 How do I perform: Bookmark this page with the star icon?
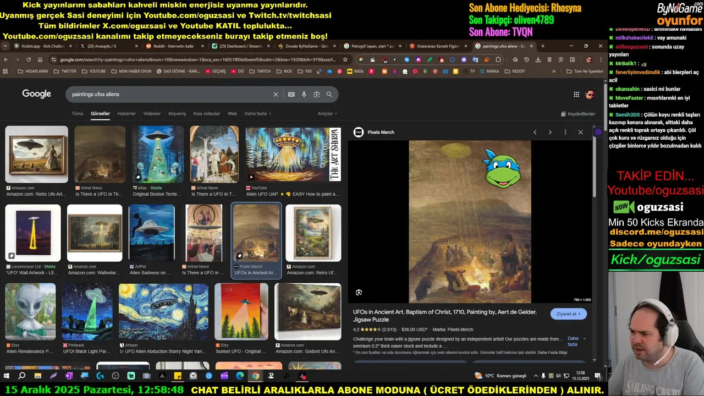(x=345, y=59)
